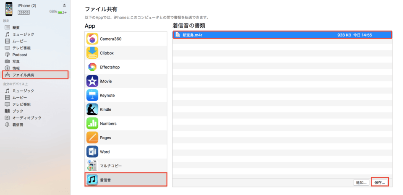Click the battery status icon
This screenshot has width=403, height=195.
coord(61,12)
